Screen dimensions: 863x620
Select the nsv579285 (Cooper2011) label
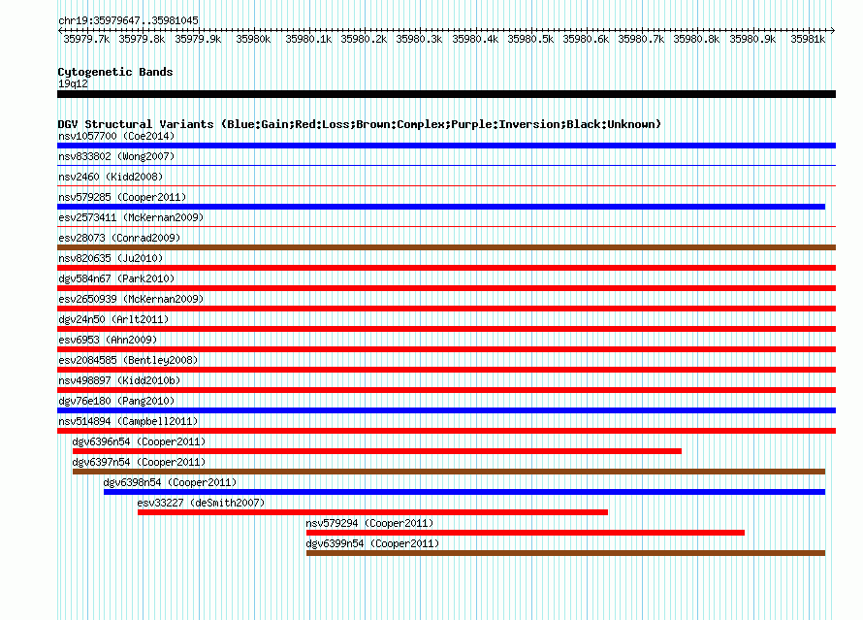[x=122, y=197]
